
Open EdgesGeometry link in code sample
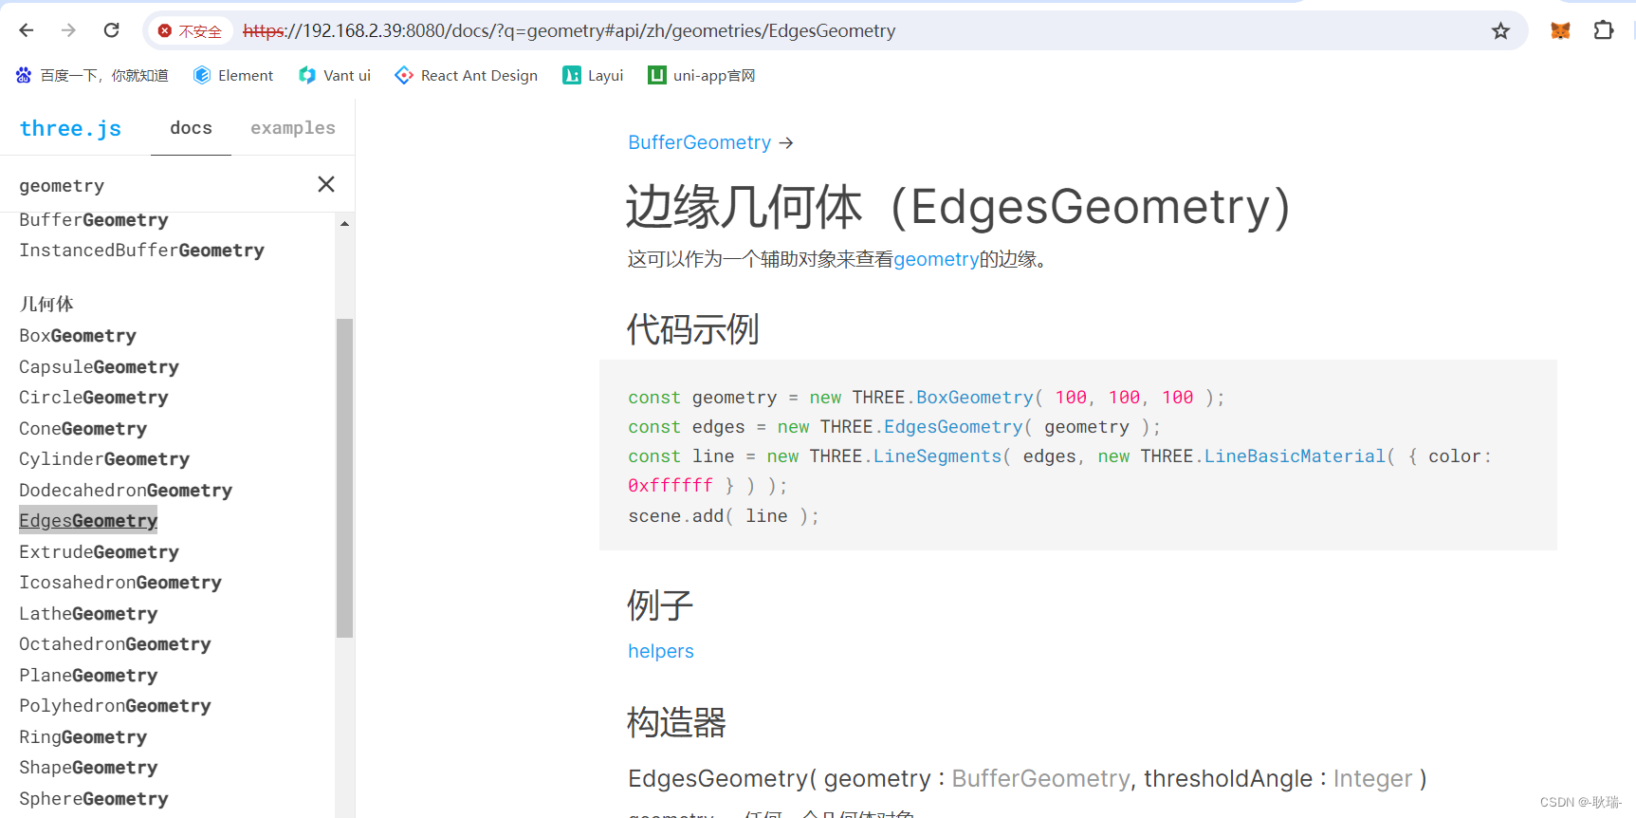pos(953,427)
